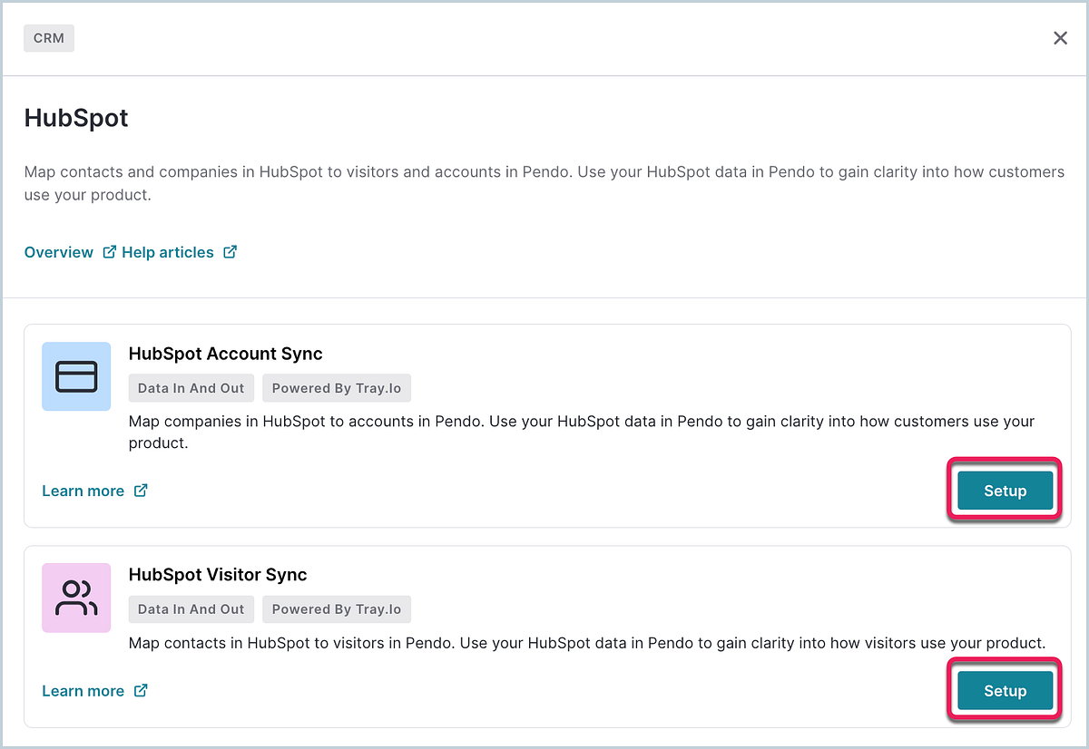Click Powered By Tray.Io tag under Visitor Sync

coord(337,609)
